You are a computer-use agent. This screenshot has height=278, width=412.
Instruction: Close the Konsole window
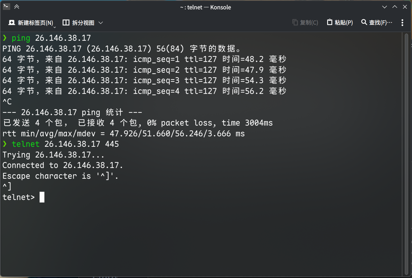[405, 7]
